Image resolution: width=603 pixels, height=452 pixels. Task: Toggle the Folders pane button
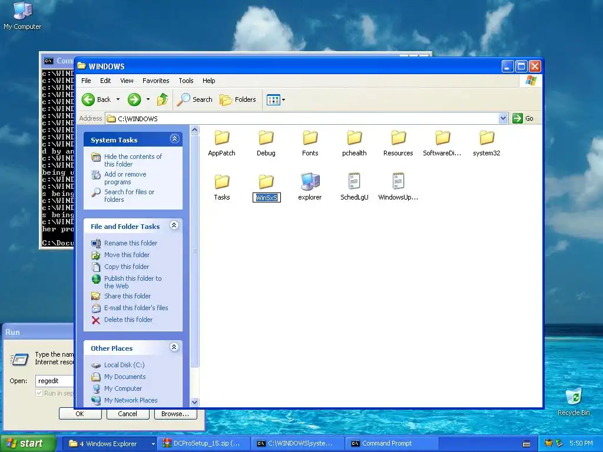(x=238, y=99)
